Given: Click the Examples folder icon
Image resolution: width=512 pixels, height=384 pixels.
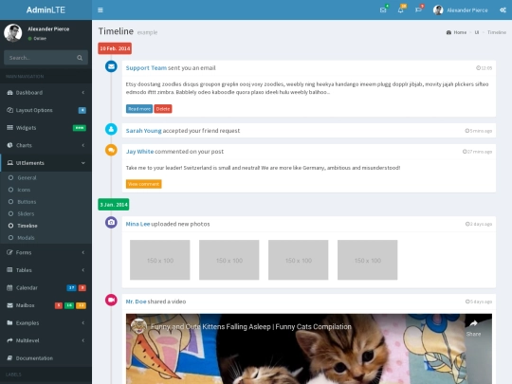Looking at the screenshot, I should coord(9,323).
